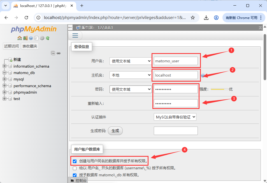Click the password strength meter bar
Image resolution: width=267 pixels, height=183 pixels.
click(220, 89)
